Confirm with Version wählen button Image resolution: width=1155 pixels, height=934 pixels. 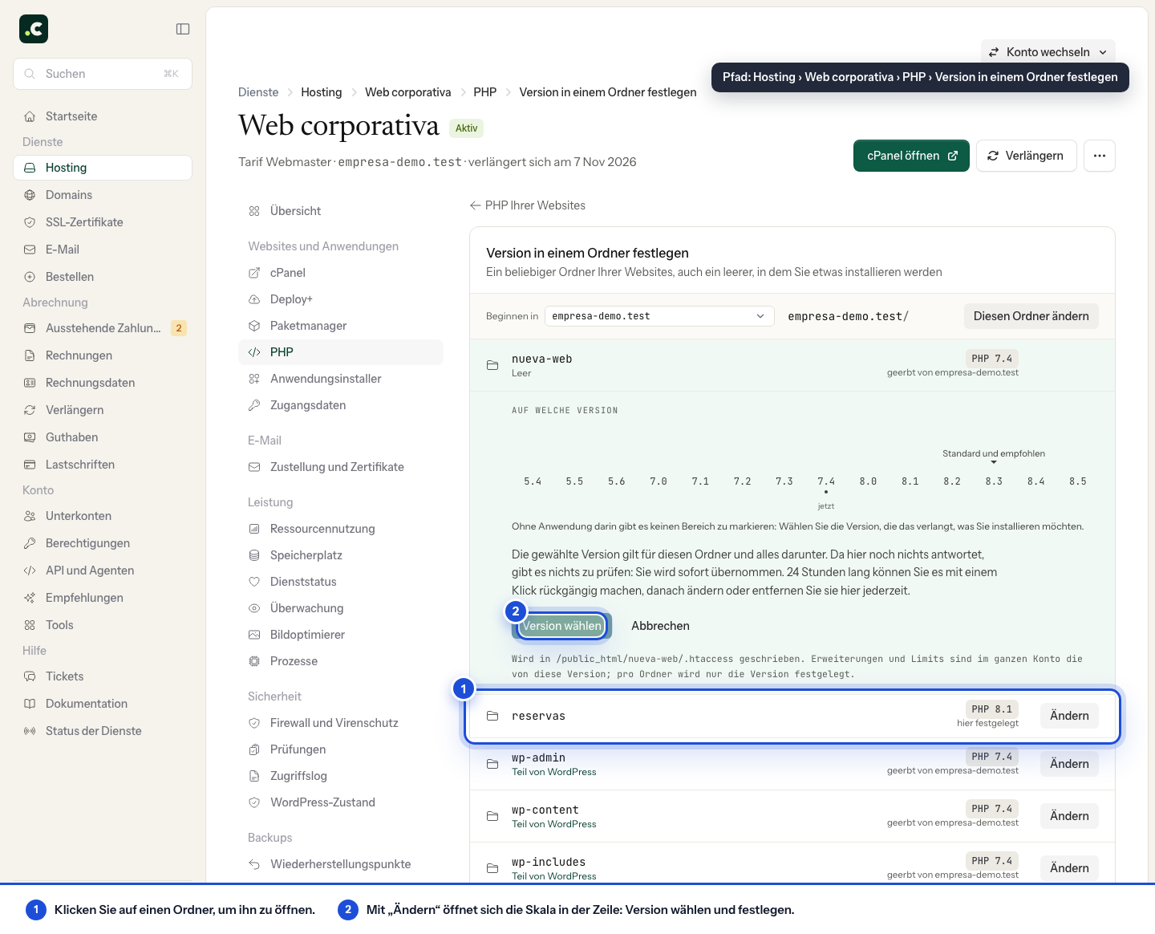tap(561, 626)
